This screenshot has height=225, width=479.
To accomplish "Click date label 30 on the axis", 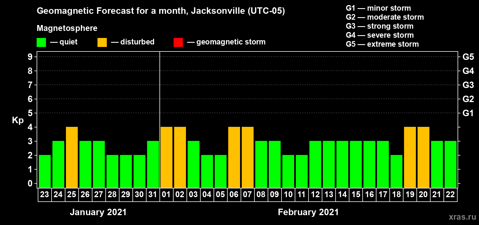I will click(139, 194).
